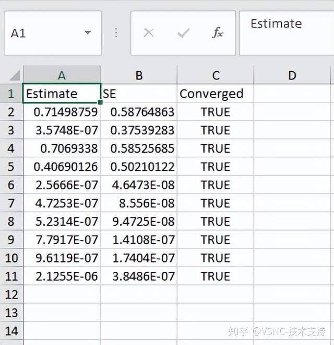
Task: Select cell with value 0.50210122
Action: tap(139, 167)
